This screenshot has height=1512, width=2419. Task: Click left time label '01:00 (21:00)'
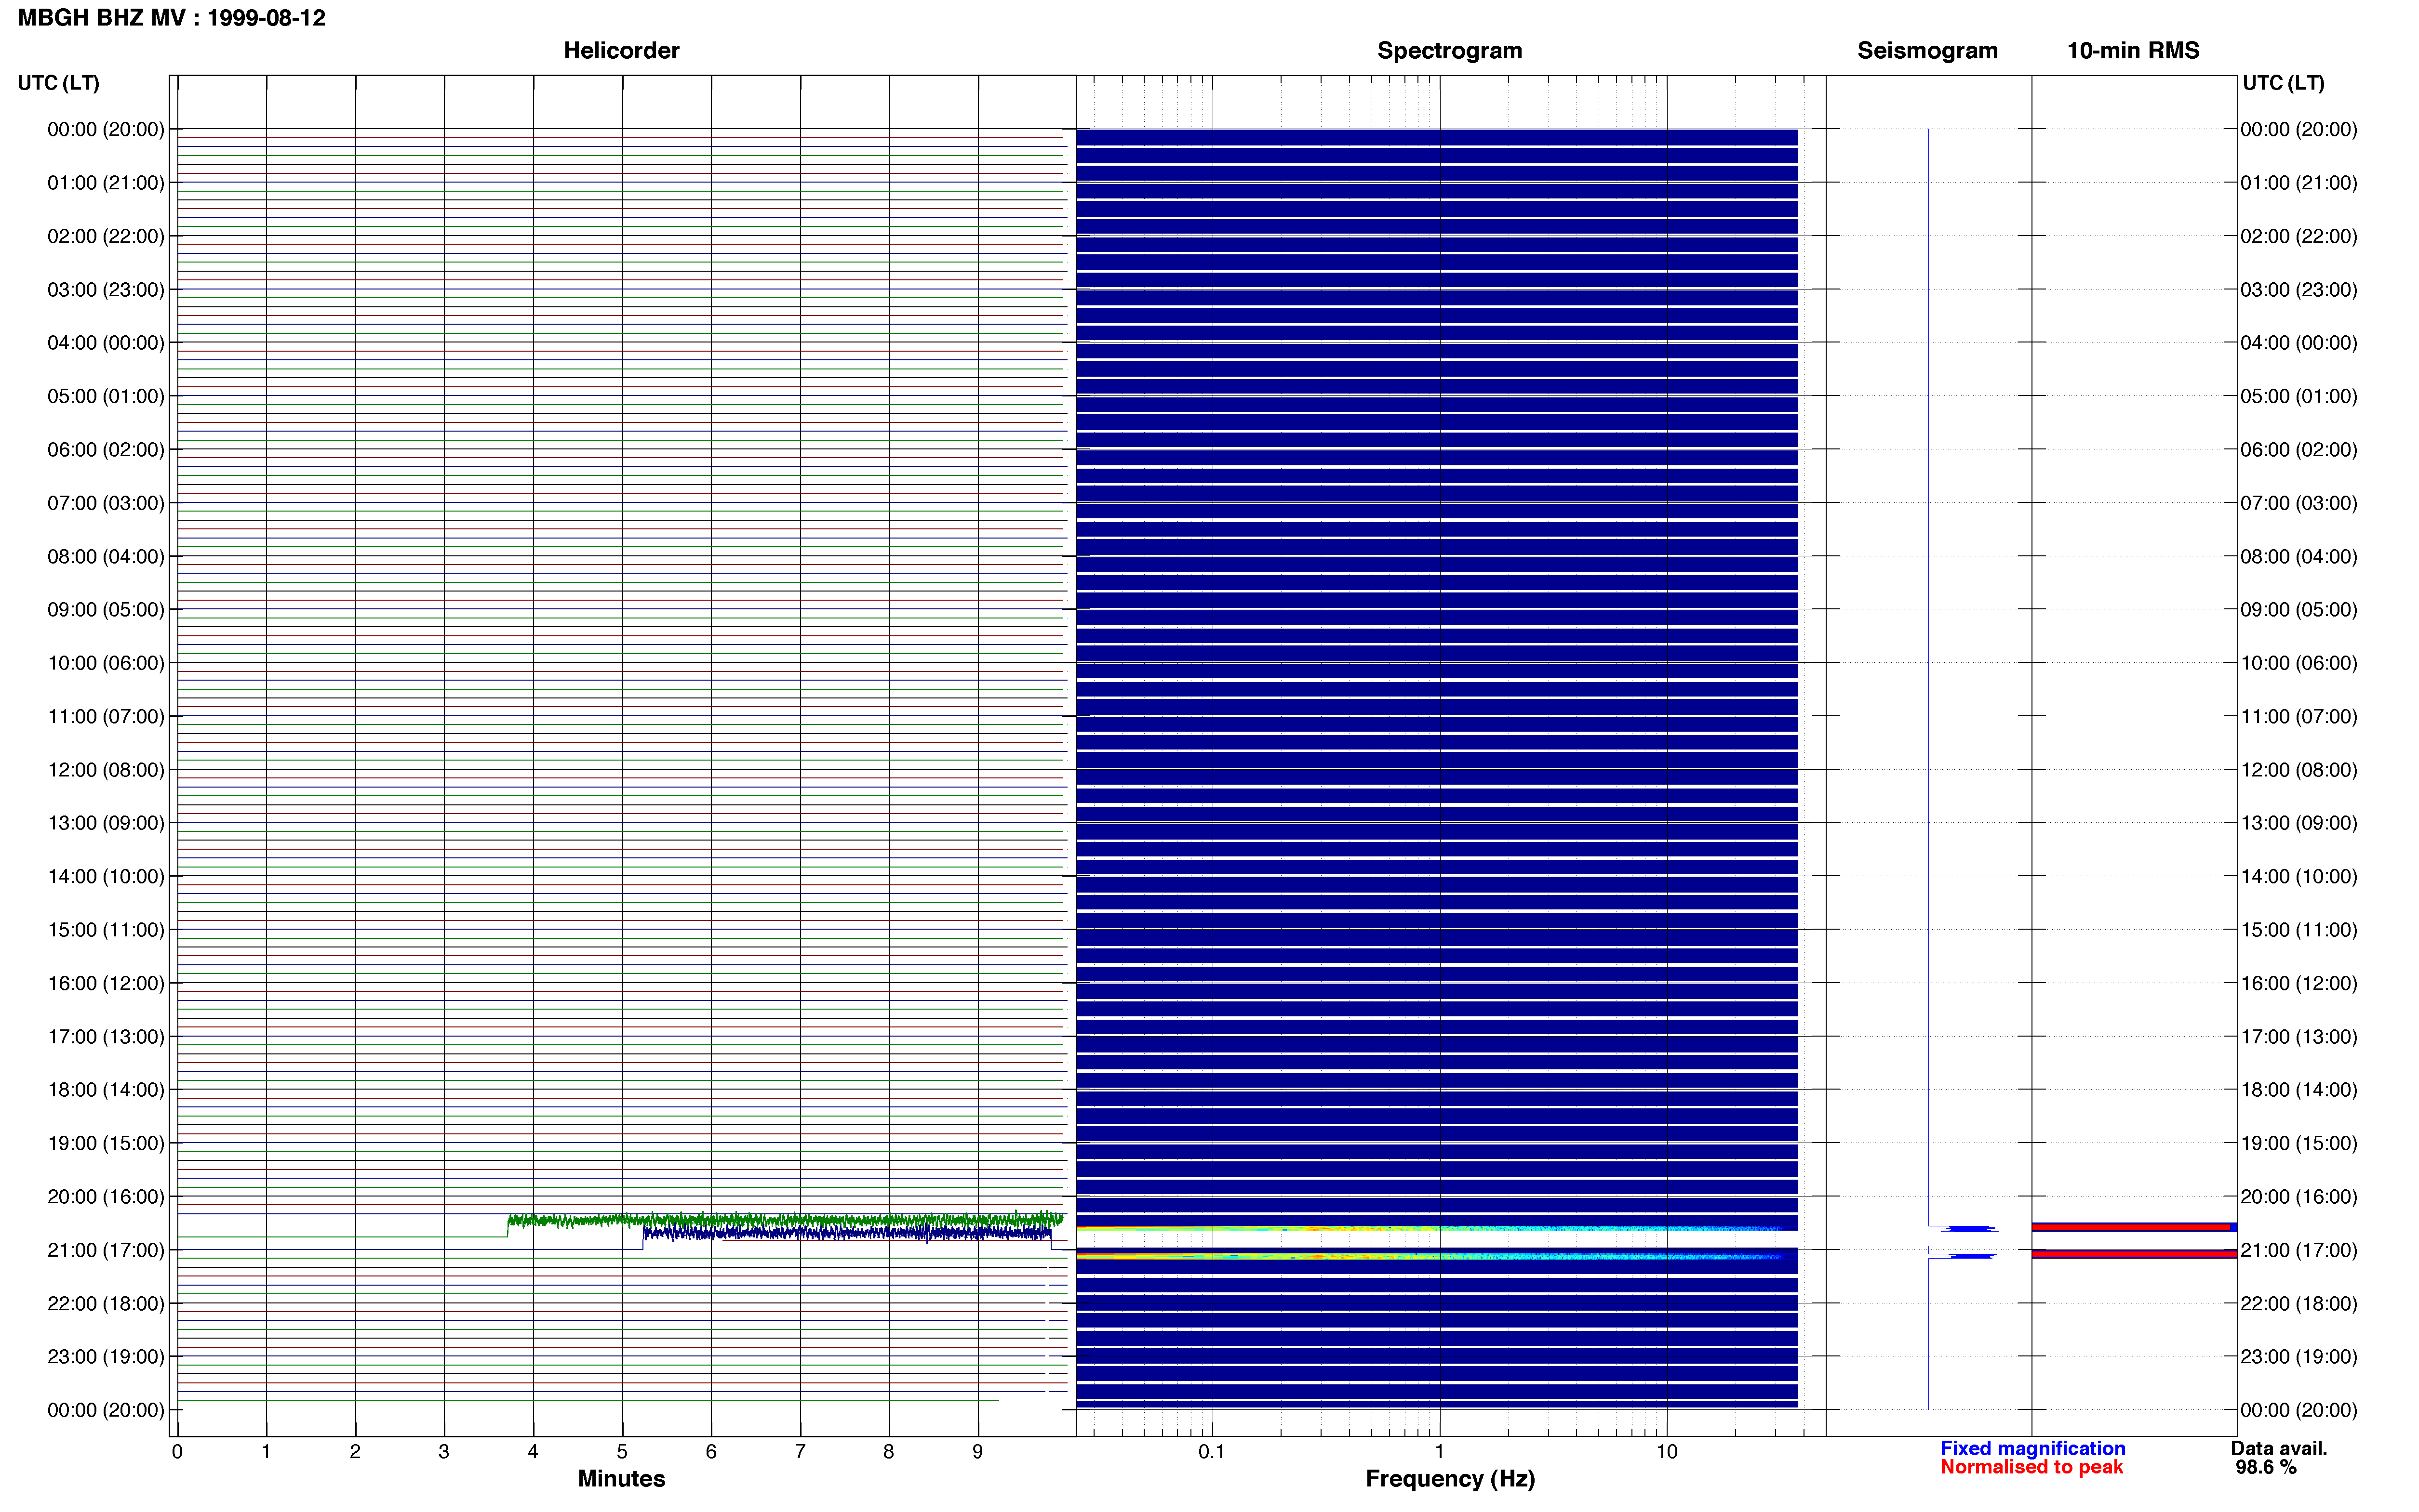tap(106, 183)
